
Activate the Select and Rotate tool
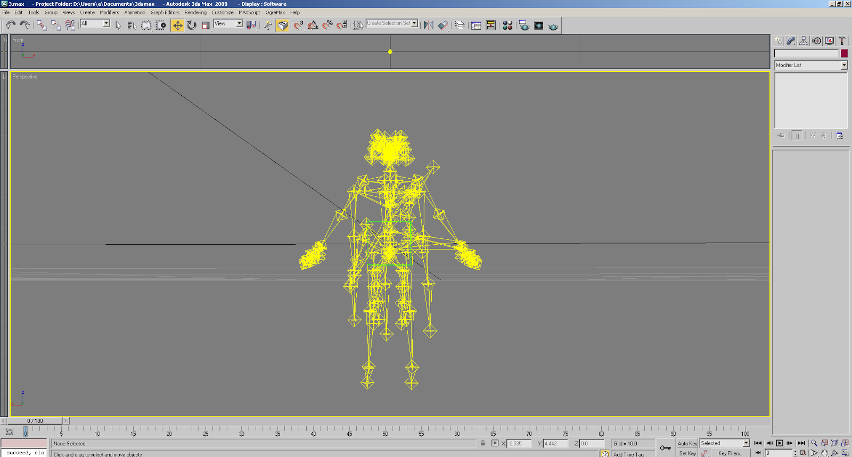(x=192, y=25)
